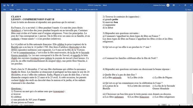Restore down the Word window
Screen dimensions: 193x108
[185, 5]
